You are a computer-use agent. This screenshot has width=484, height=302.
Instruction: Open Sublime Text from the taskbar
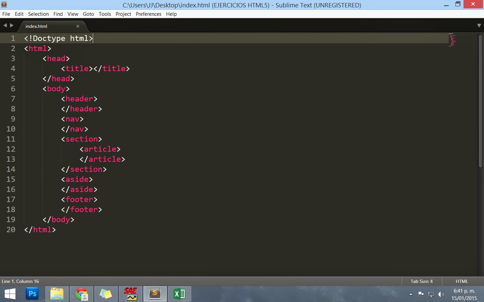pyautogui.click(x=155, y=294)
